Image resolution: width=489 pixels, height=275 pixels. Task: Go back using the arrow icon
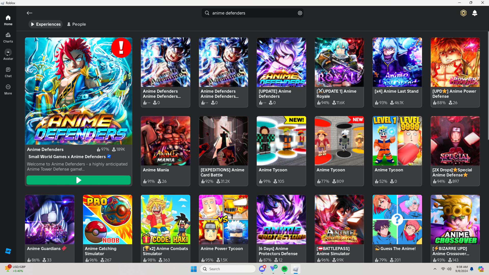[30, 13]
